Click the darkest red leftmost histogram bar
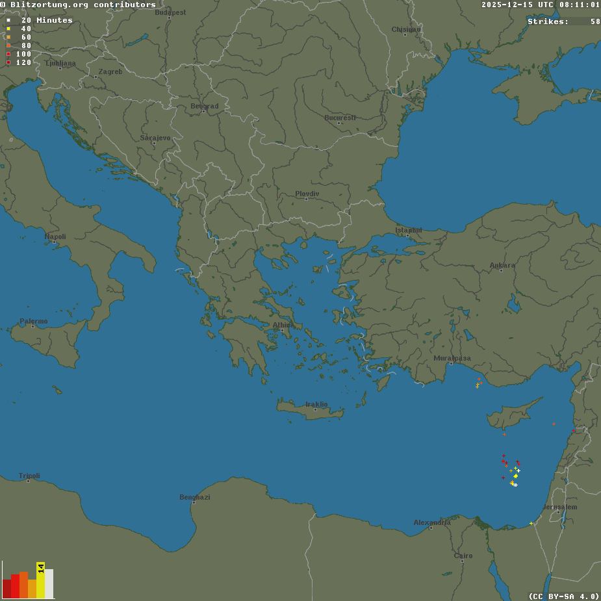This screenshot has height=601, width=601. point(6,588)
